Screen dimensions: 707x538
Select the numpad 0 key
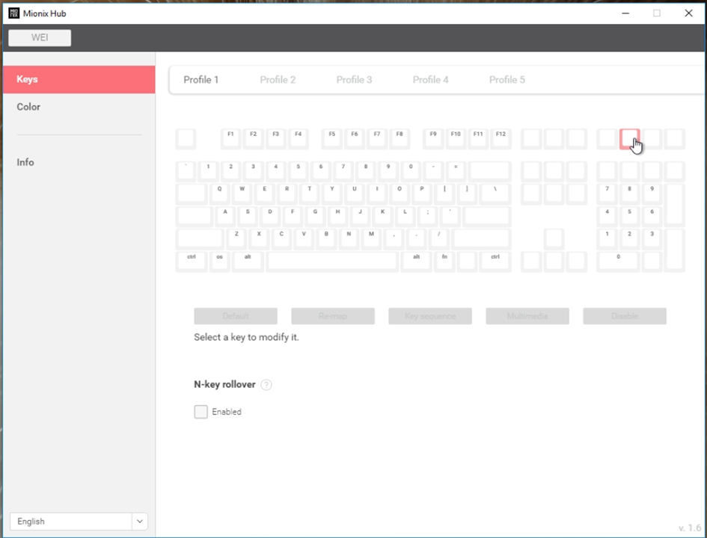[618, 262]
